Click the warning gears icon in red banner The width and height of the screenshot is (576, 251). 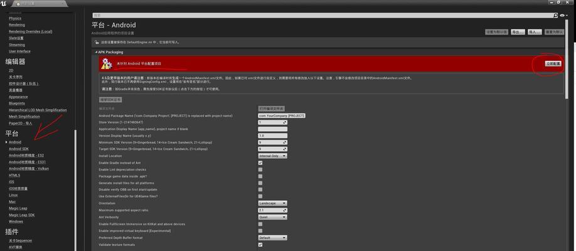[106, 63]
